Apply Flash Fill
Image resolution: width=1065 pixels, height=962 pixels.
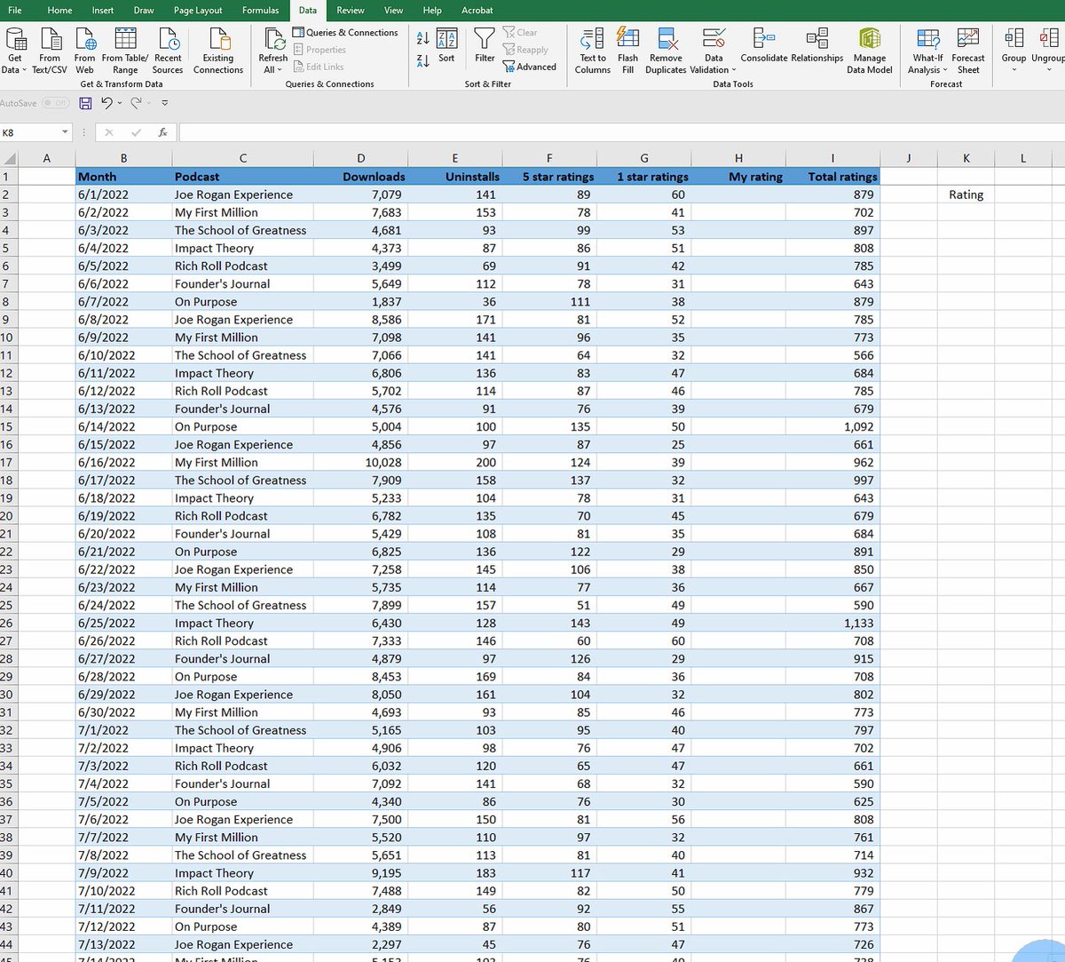pyautogui.click(x=627, y=51)
